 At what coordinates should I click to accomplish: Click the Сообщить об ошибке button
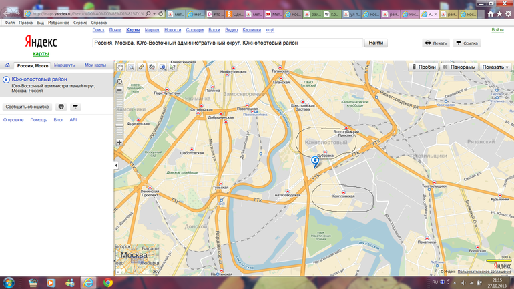27,107
